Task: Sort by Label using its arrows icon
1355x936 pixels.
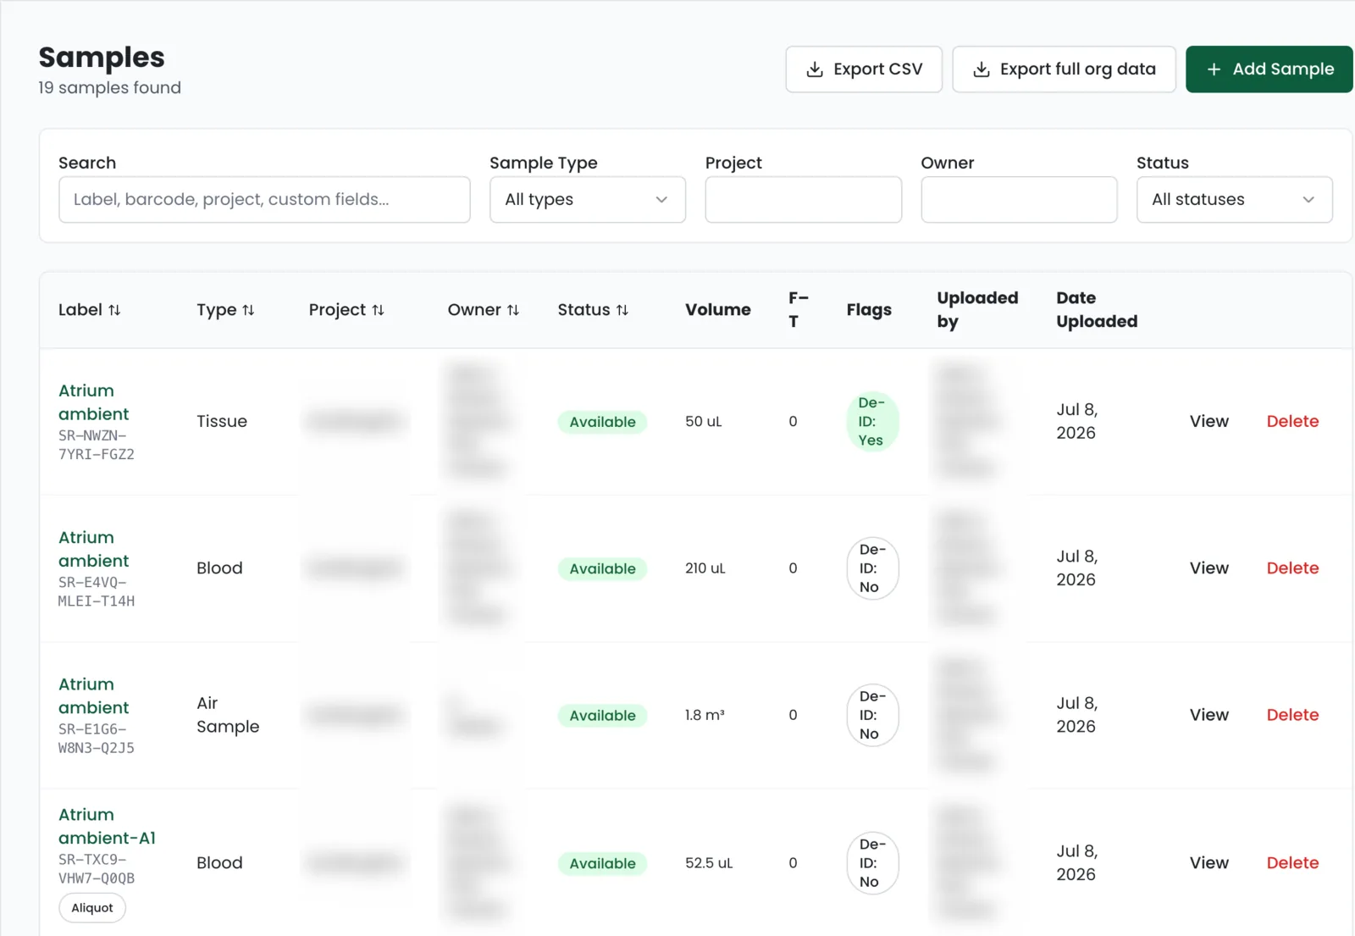Action: pyautogui.click(x=114, y=310)
